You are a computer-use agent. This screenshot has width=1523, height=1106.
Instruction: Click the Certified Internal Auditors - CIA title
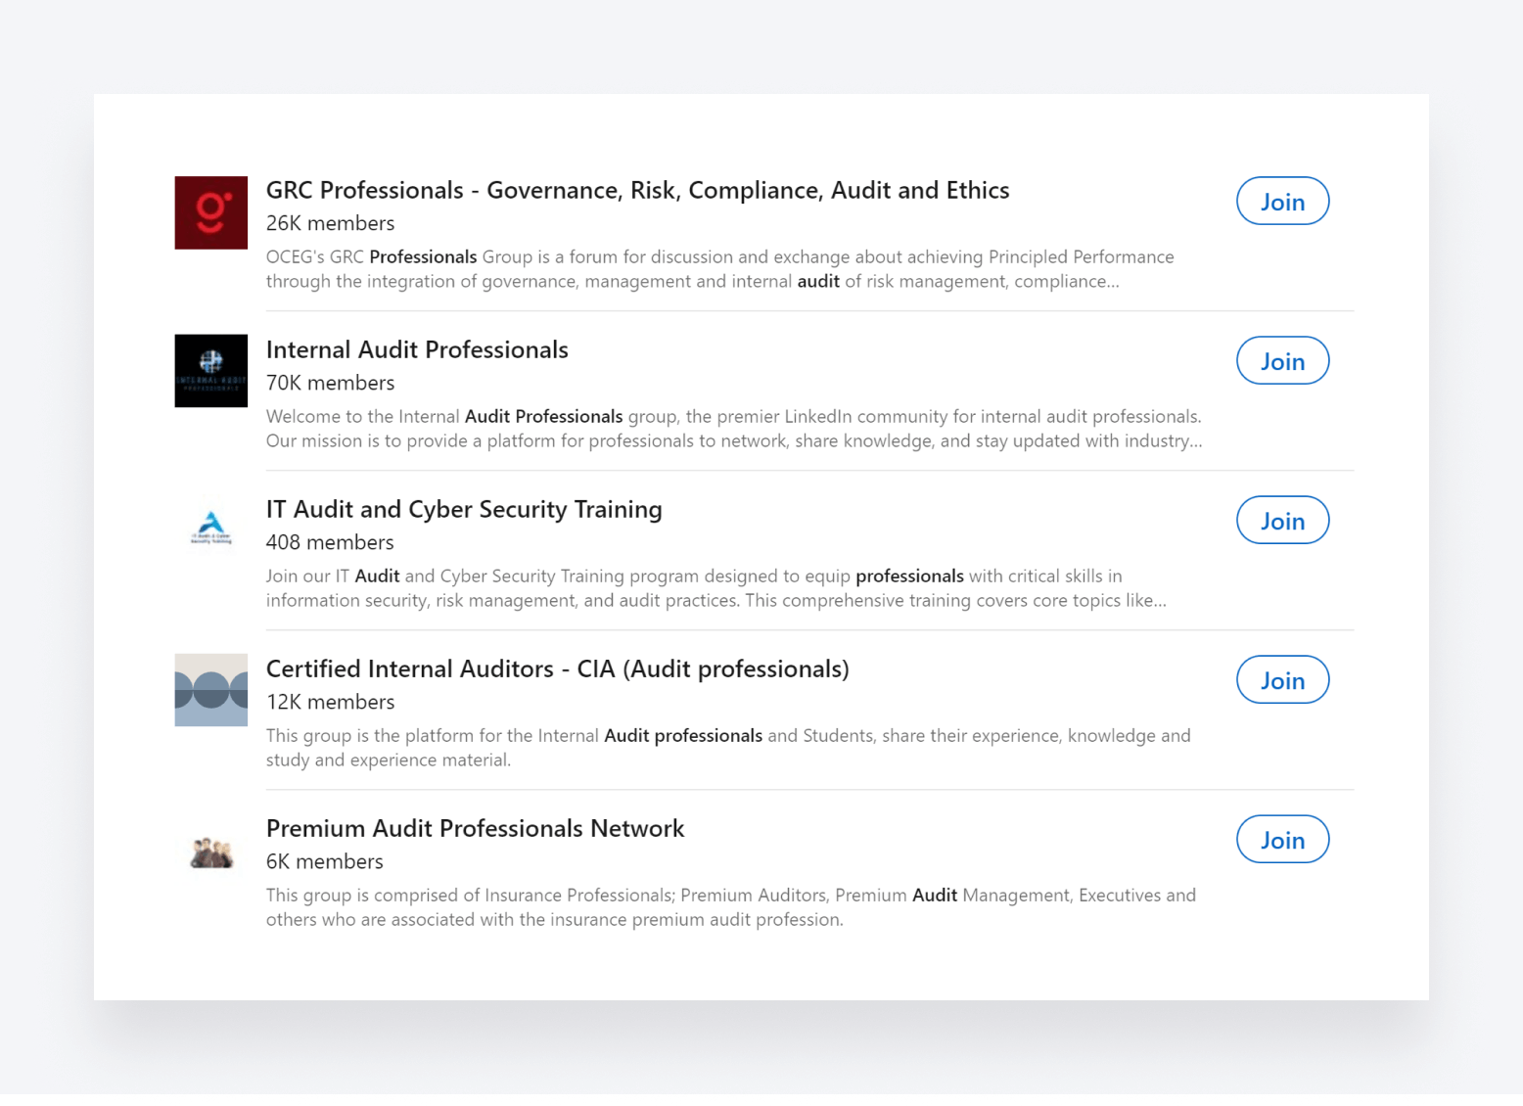click(557, 668)
